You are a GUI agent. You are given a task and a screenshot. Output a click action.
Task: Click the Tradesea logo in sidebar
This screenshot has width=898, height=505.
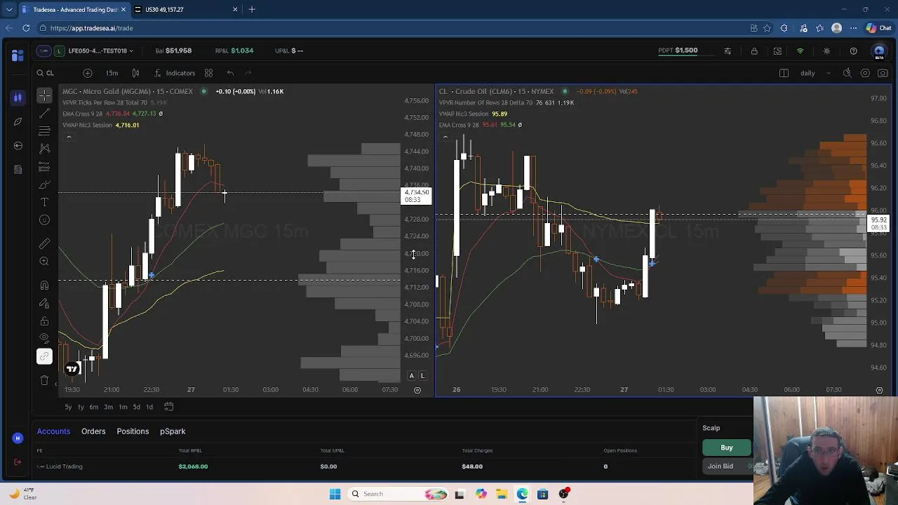pos(18,55)
